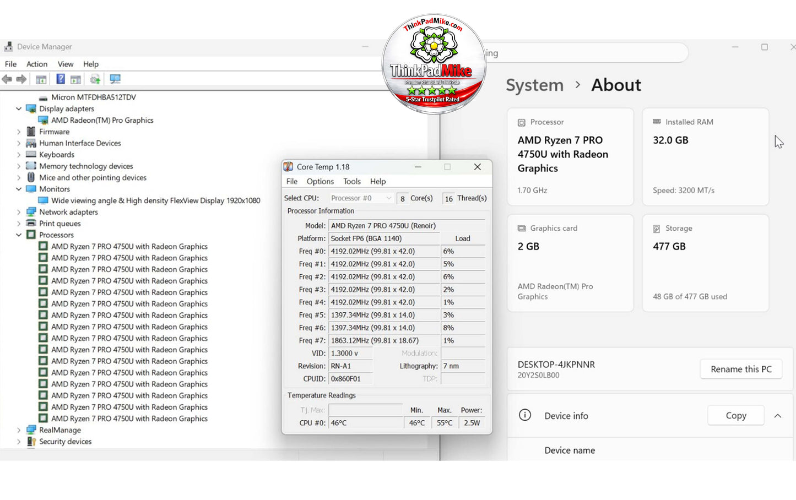Click the FlexView Display monitor icon
Screen dimensions: 796x500
(x=43, y=200)
